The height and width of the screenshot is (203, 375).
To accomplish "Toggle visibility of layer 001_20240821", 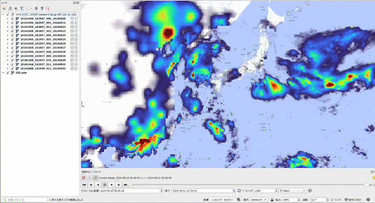I will pos(13,22).
